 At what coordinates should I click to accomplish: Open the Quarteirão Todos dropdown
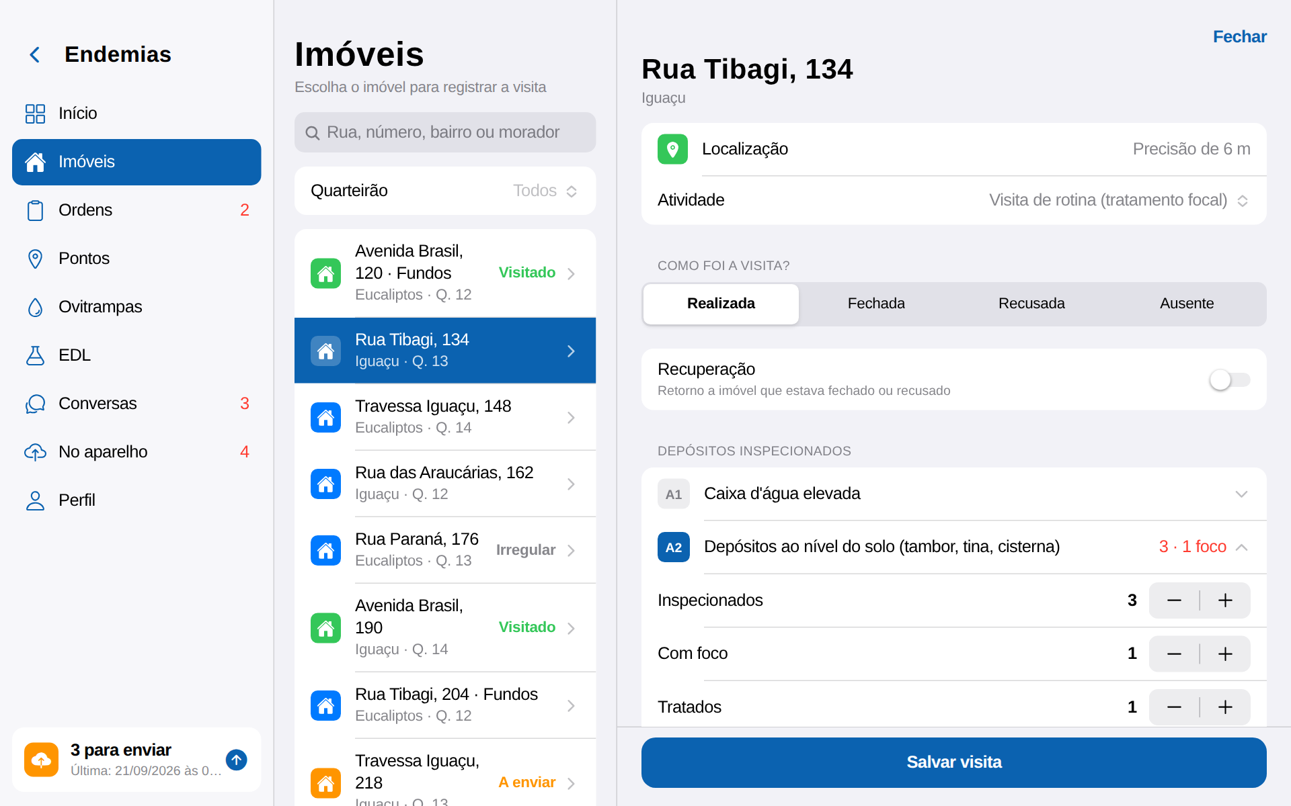tap(445, 191)
